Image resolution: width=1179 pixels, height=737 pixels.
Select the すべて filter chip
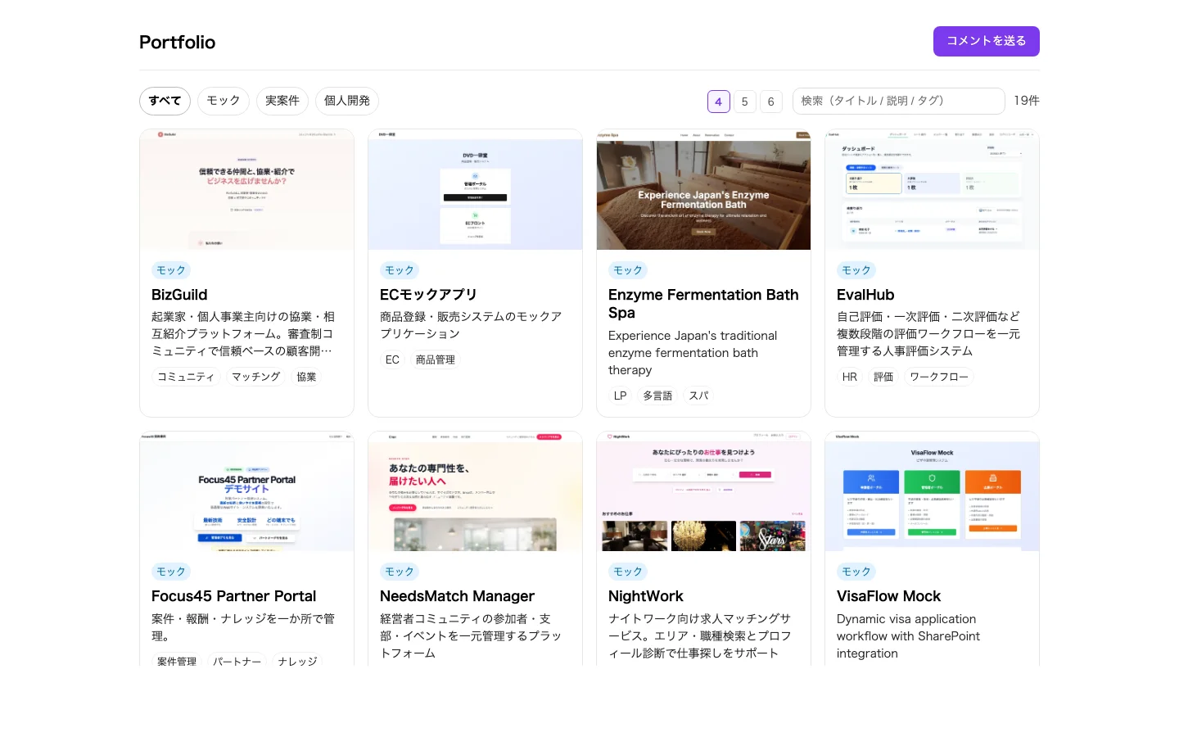(x=164, y=101)
